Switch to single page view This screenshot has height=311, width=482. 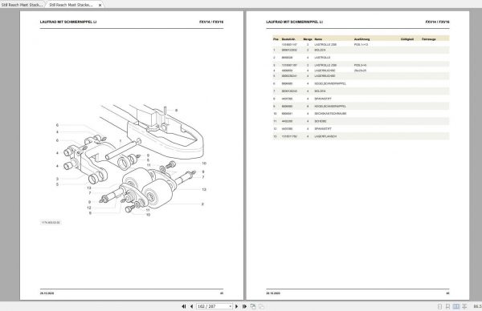439,306
